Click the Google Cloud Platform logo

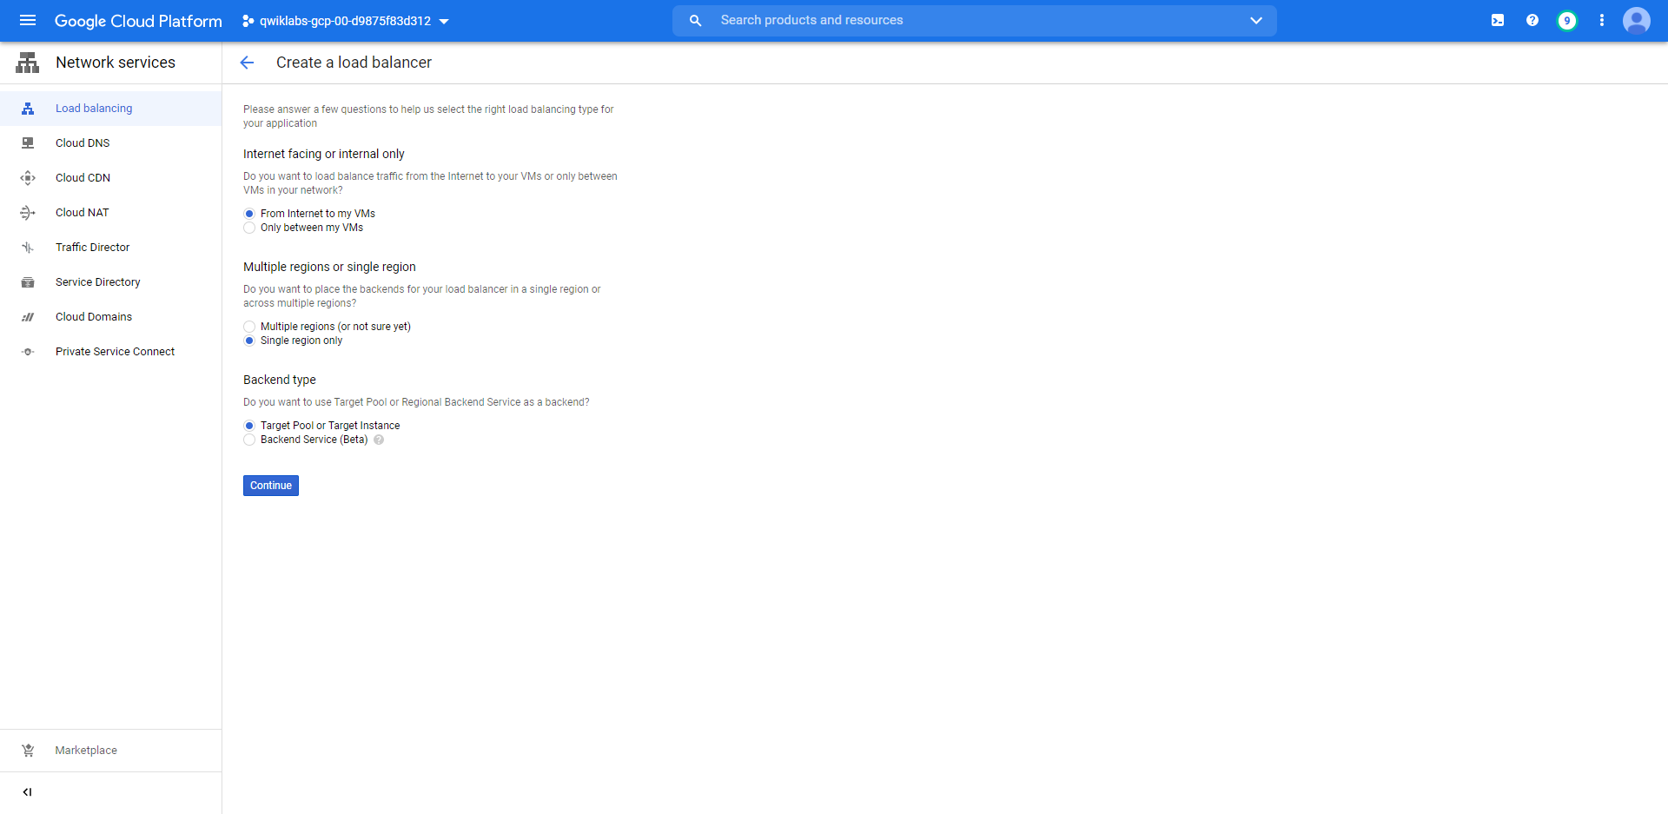138,21
